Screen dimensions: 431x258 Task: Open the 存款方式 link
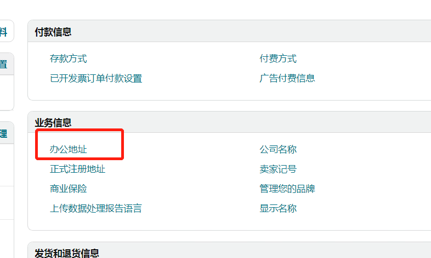[69, 58]
